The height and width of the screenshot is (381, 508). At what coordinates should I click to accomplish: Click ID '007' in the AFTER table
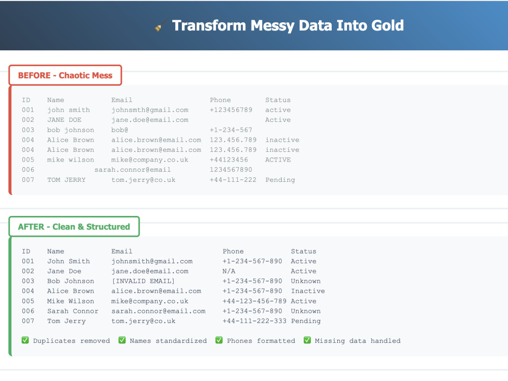tap(28, 321)
